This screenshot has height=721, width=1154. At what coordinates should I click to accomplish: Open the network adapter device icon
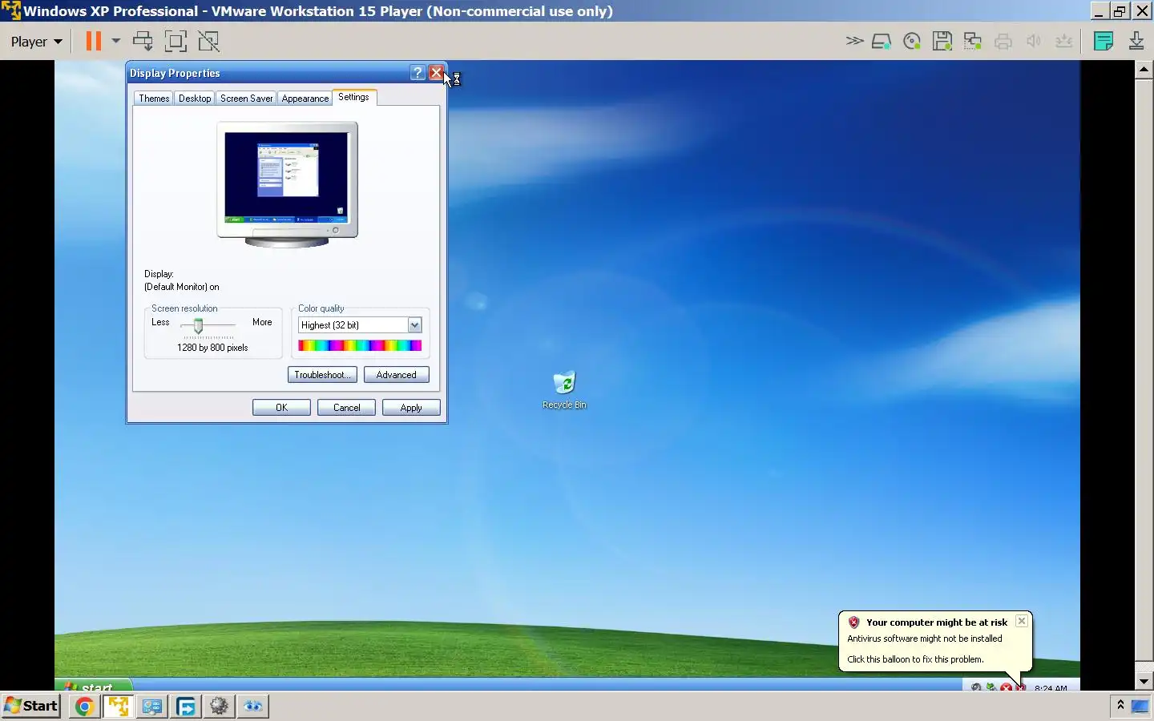click(973, 42)
